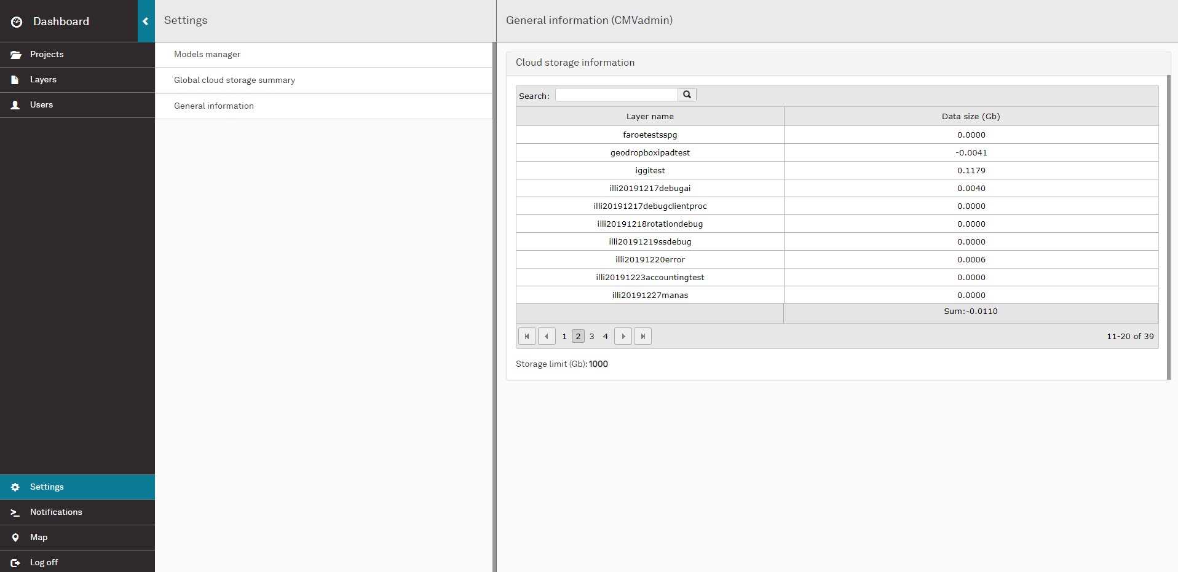Click the Map pin icon
The height and width of the screenshot is (572, 1178).
click(x=15, y=538)
